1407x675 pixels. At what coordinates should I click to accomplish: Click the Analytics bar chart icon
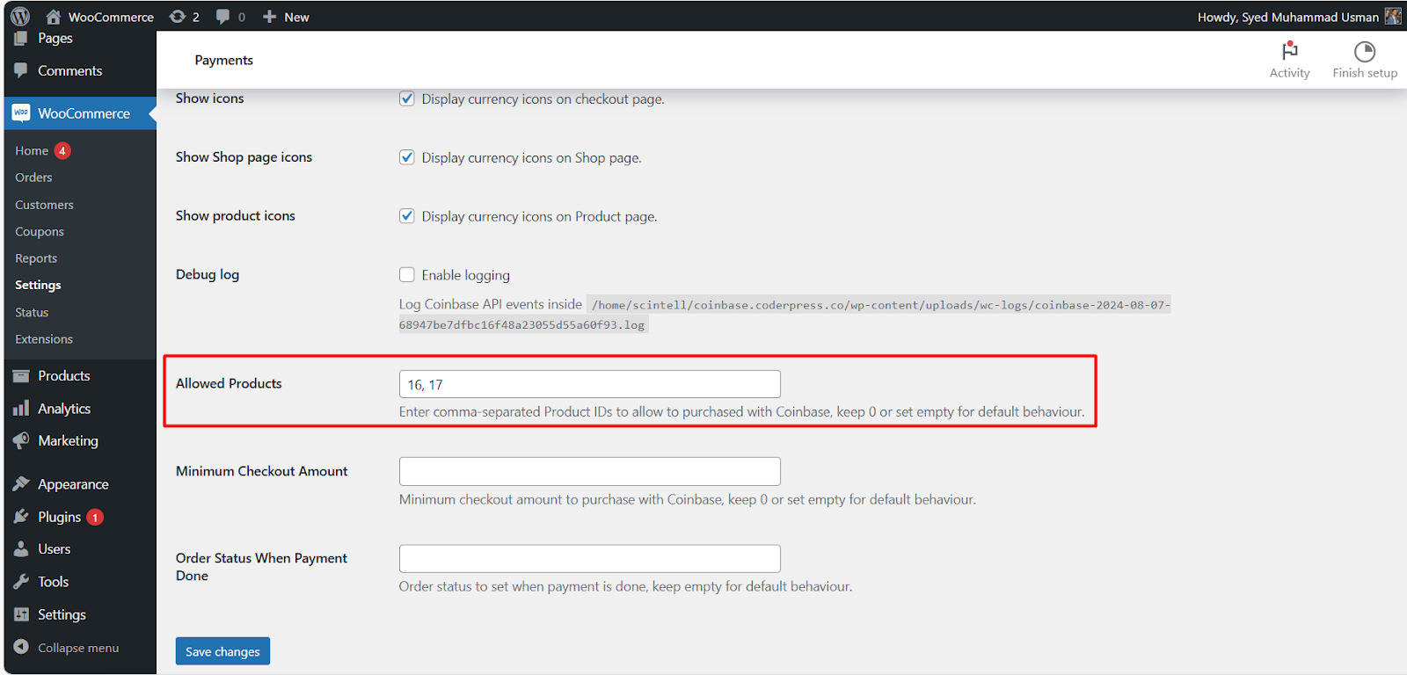click(21, 409)
